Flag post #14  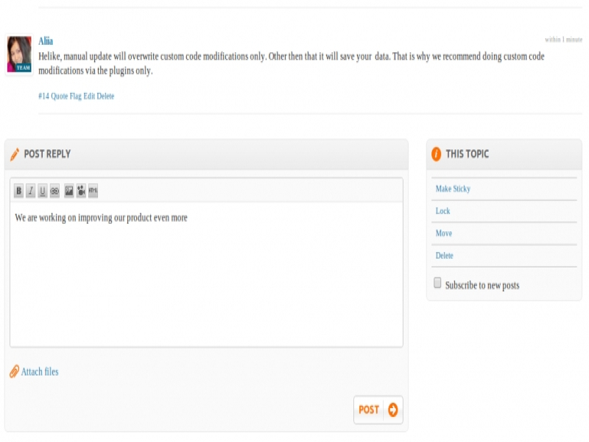click(x=75, y=97)
